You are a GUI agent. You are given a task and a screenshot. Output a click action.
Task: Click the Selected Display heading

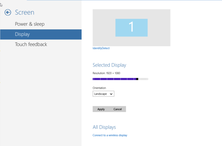click(109, 65)
